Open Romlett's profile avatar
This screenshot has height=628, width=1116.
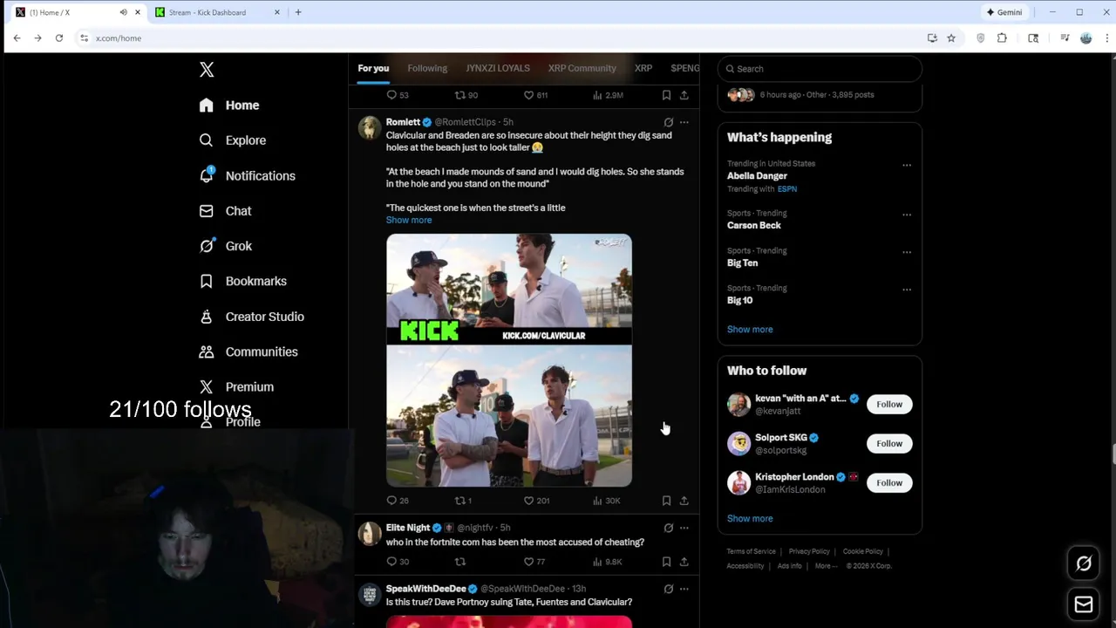(x=370, y=127)
